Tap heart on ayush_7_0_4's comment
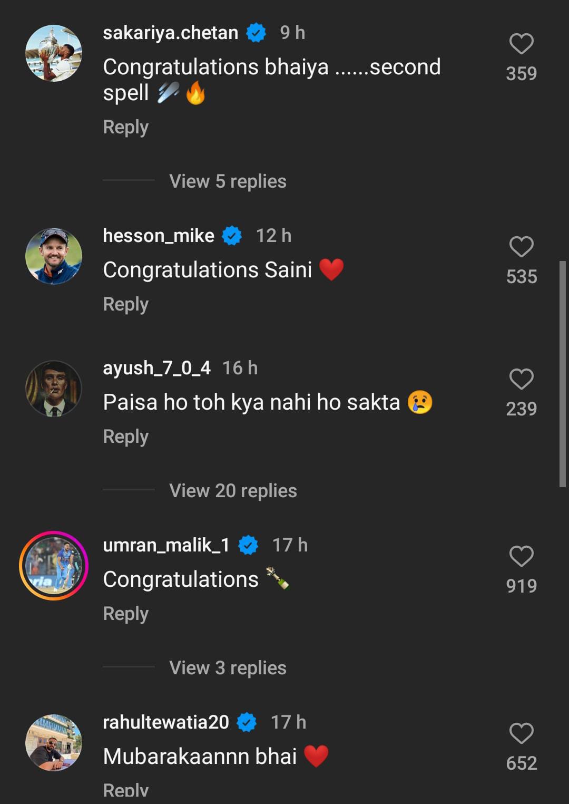569x804 pixels. coord(521,380)
